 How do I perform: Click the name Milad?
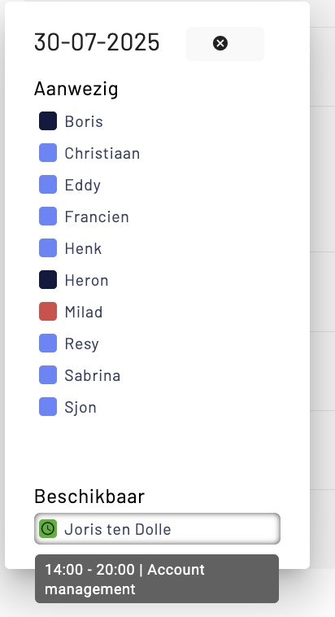tap(84, 312)
